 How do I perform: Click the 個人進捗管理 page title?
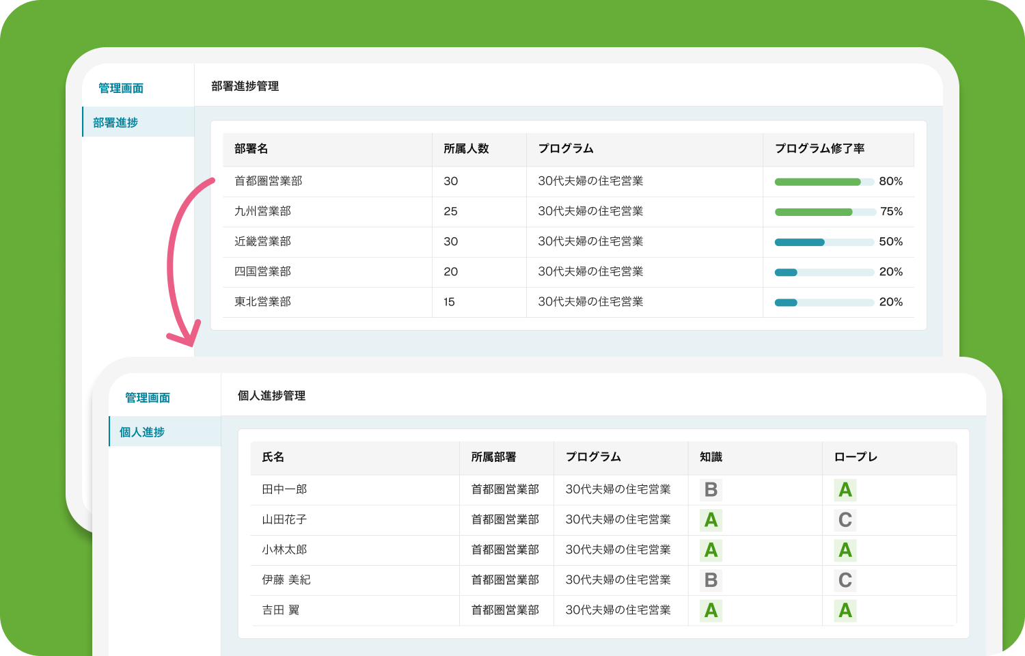point(271,396)
